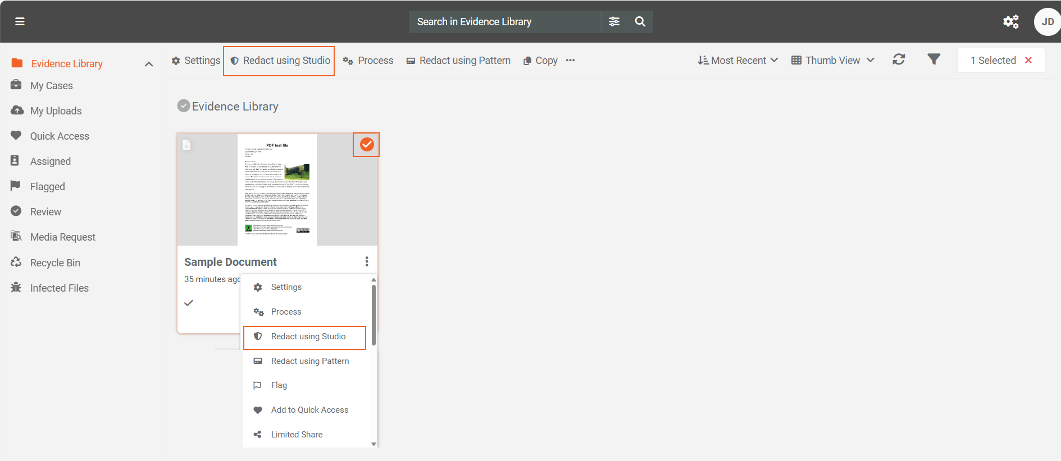The height and width of the screenshot is (461, 1061).
Task: Clear the 1 Selected items
Action: tap(1028, 61)
